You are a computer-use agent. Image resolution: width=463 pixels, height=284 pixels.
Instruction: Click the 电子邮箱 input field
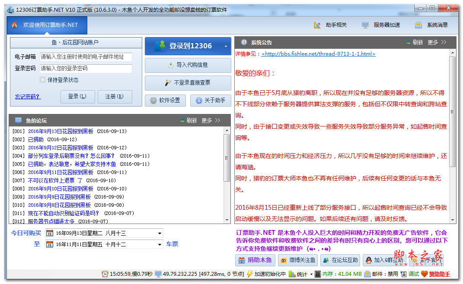(x=86, y=57)
